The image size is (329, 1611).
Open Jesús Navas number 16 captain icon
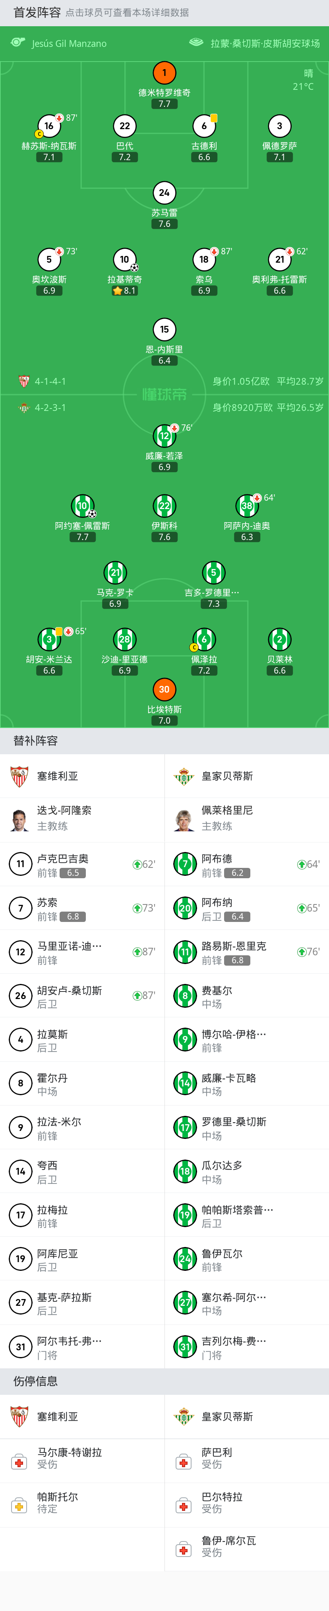pyautogui.click(x=49, y=126)
